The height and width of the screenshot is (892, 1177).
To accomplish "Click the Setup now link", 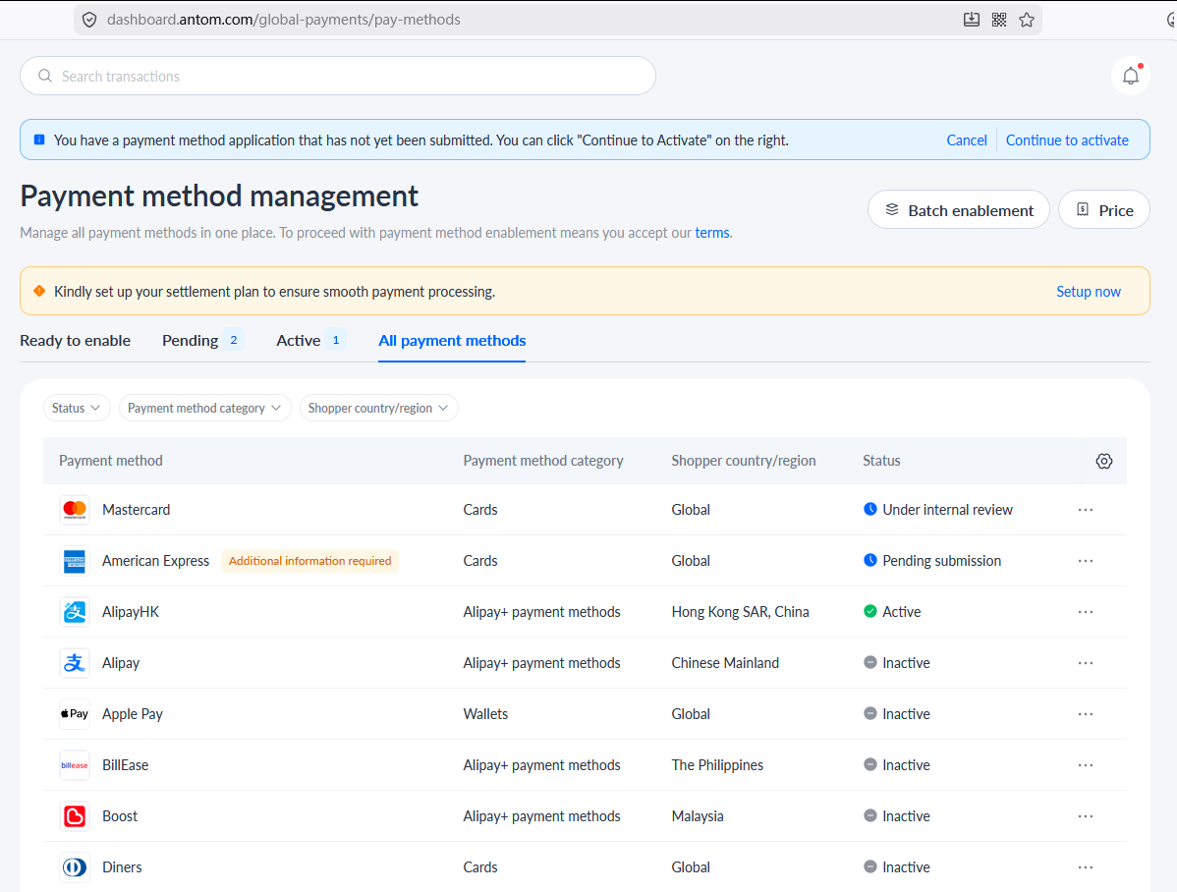I will [1089, 292].
